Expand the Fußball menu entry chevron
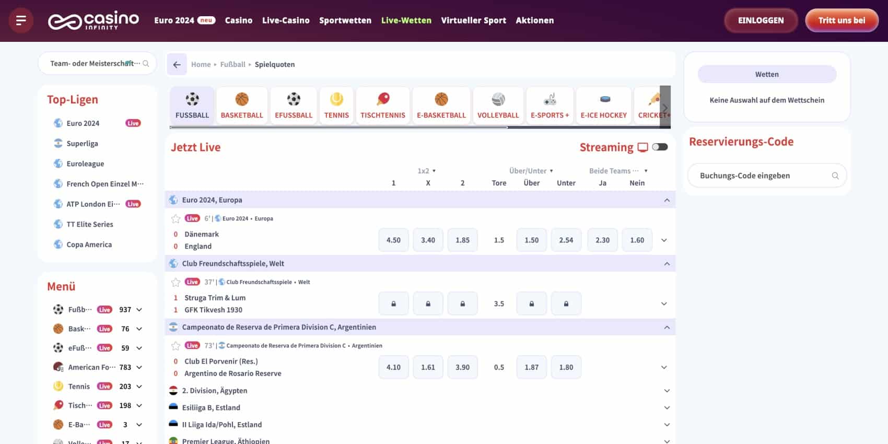This screenshot has height=444, width=888. [139, 310]
